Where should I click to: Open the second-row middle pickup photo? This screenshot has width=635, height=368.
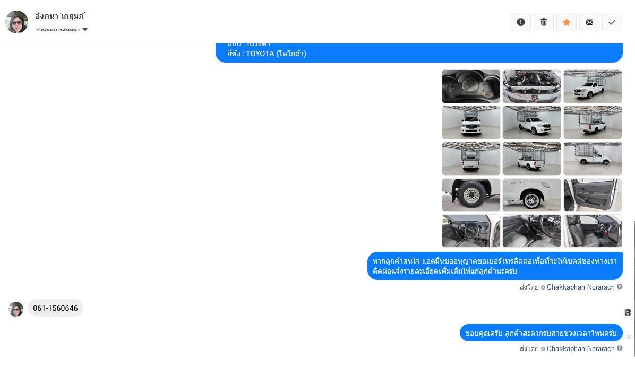[531, 122]
